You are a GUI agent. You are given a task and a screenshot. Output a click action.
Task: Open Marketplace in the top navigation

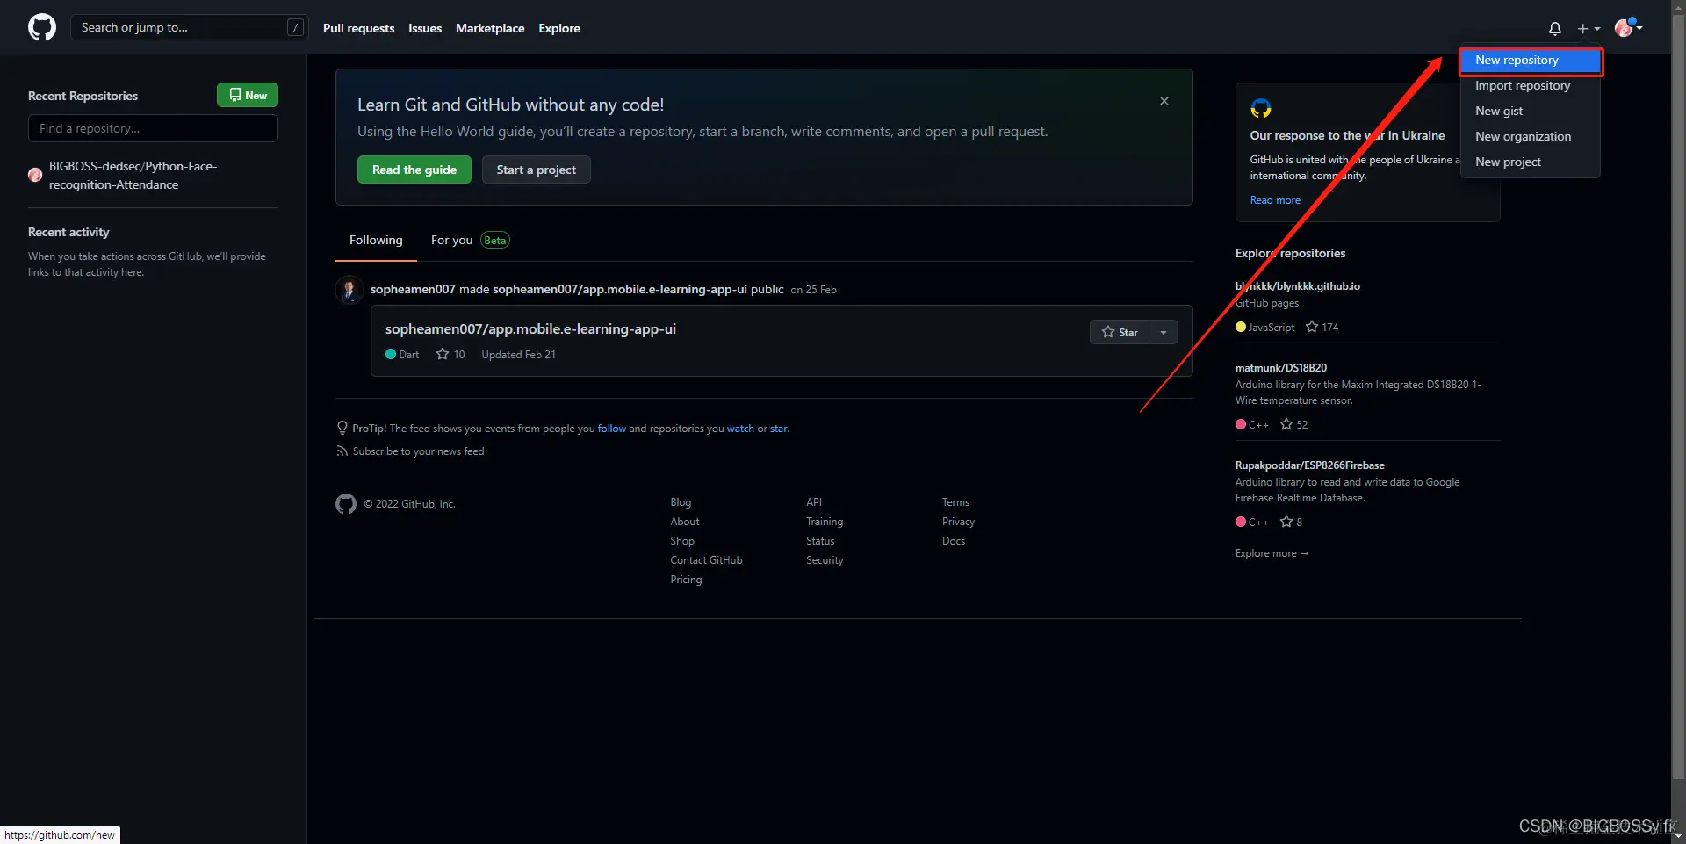490,28
